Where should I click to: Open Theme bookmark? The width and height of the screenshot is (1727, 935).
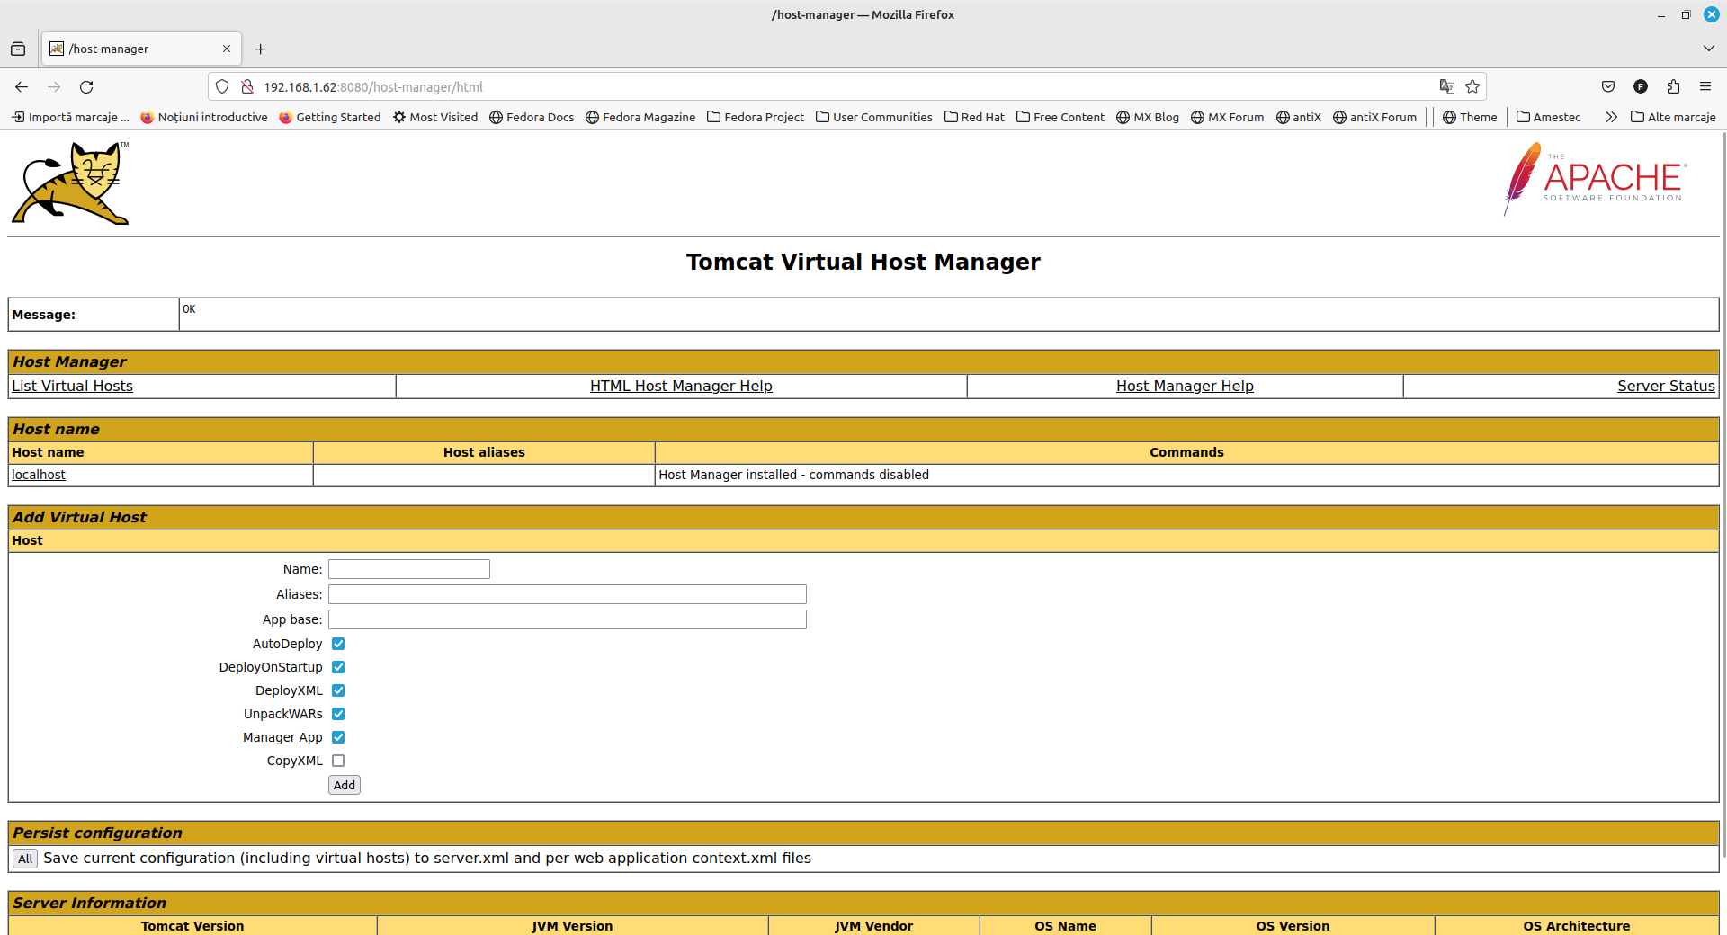tap(1470, 117)
